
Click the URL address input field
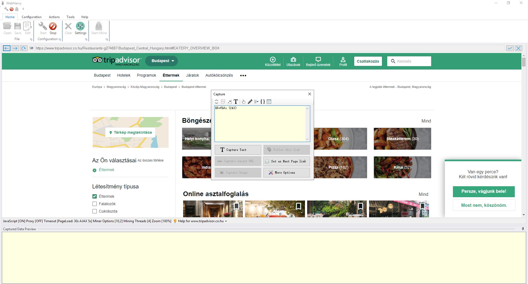pyautogui.click(x=269, y=48)
